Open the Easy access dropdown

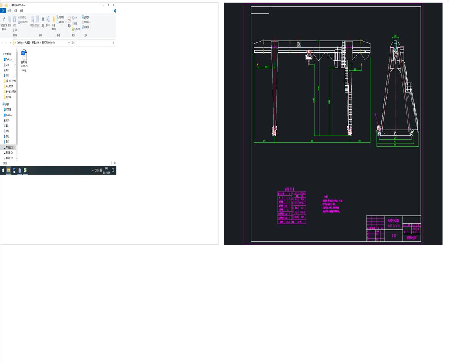61,22
